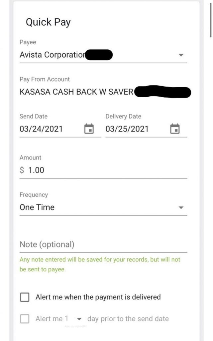Open the Send Date calendar picker icon

tap(89, 129)
